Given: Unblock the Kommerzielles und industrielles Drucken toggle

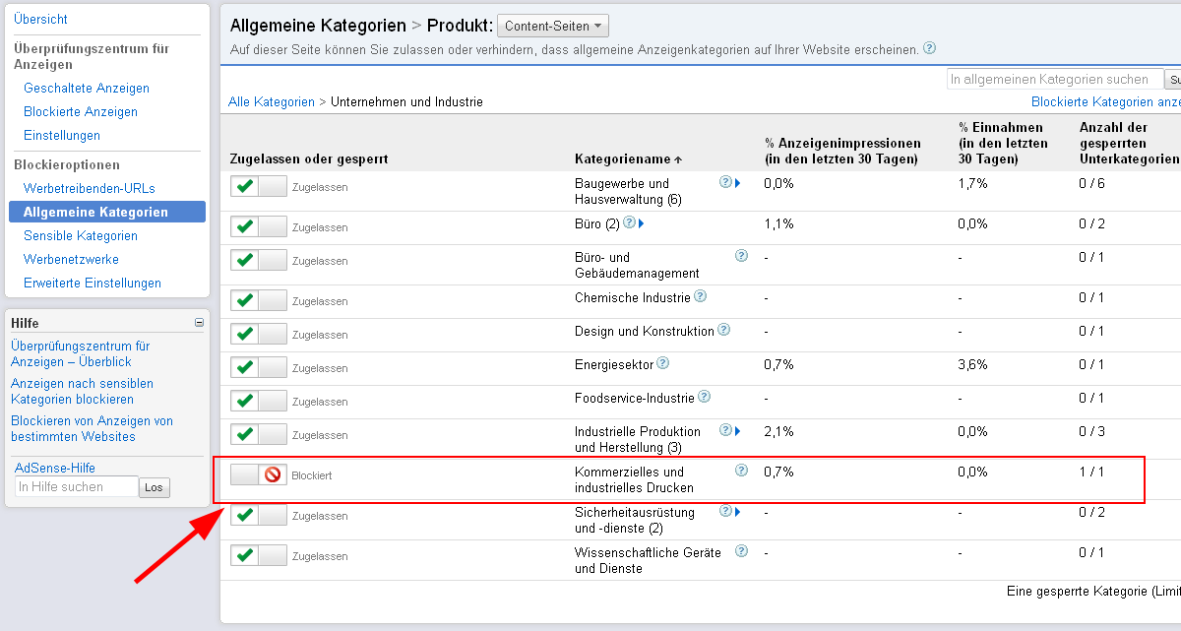Looking at the screenshot, I should (259, 474).
